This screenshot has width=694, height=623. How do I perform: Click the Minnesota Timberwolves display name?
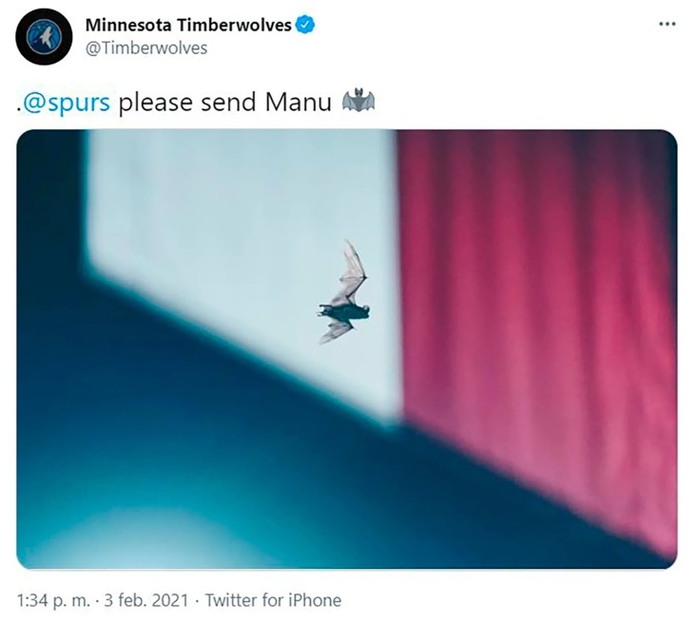[188, 26]
